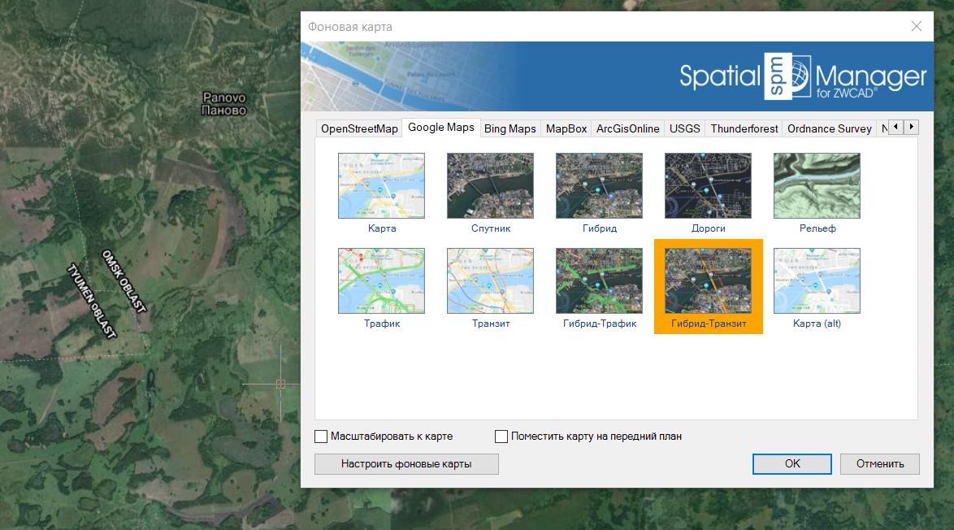Select the Рельеф terrain thumbnail
The height and width of the screenshot is (530, 954).
pyautogui.click(x=817, y=185)
